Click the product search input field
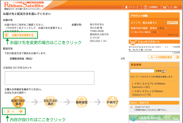 point(142,71)
